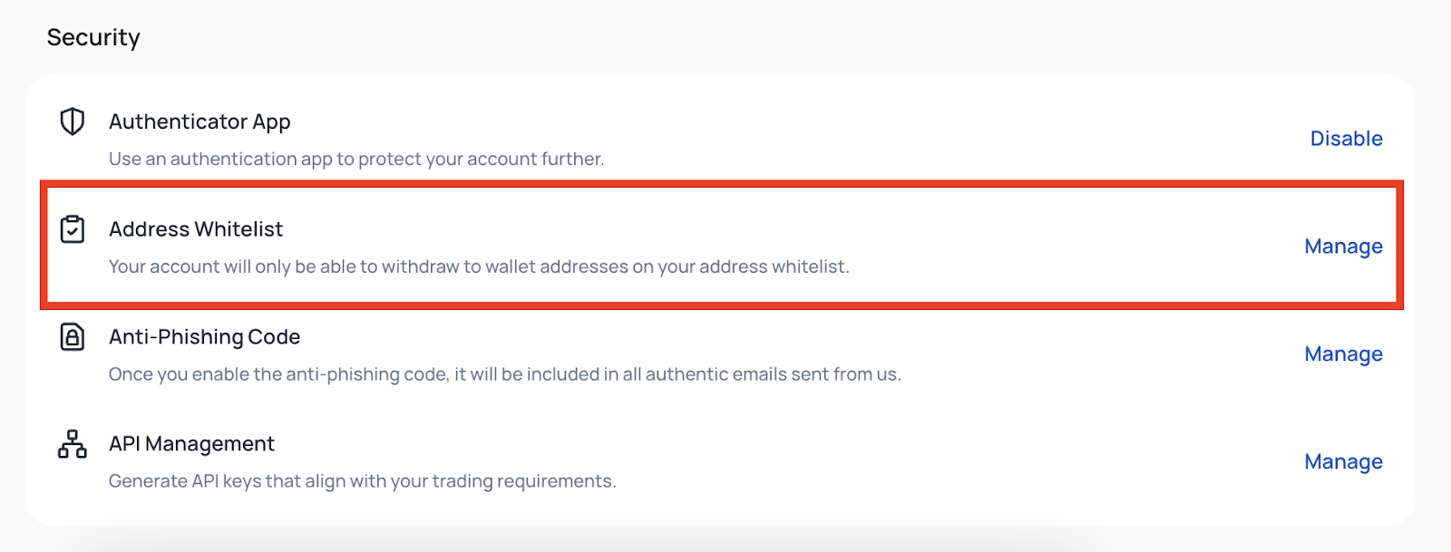The width and height of the screenshot is (1451, 552).
Task: Disable the Authenticator App
Action: 1347,139
